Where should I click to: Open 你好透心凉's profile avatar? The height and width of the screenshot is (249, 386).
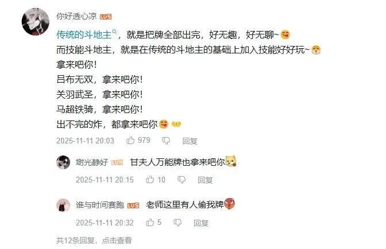36,22
